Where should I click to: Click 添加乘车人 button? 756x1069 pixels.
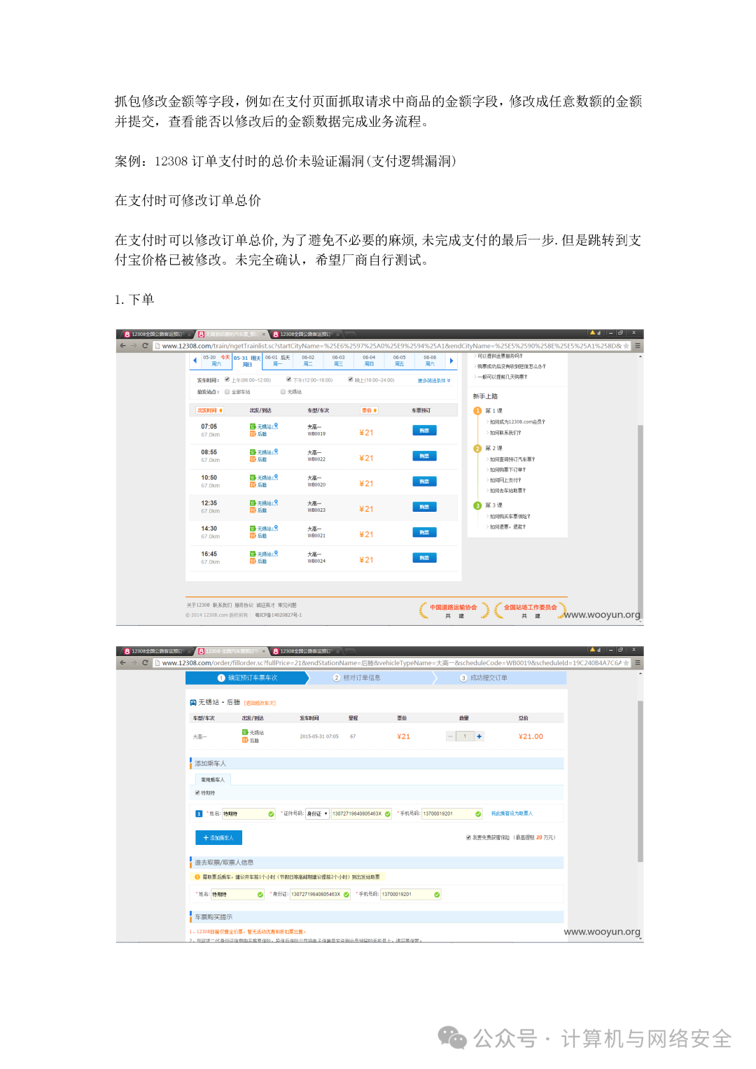pyautogui.click(x=218, y=837)
